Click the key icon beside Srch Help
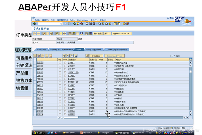Screen dimensions: 202x135 click(x=87, y=56)
